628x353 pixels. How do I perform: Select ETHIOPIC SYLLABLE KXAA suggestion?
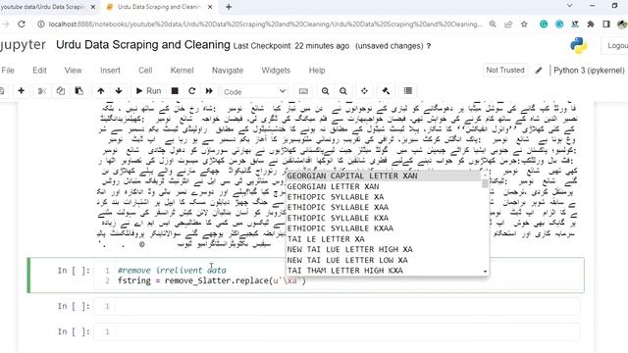coord(384,228)
